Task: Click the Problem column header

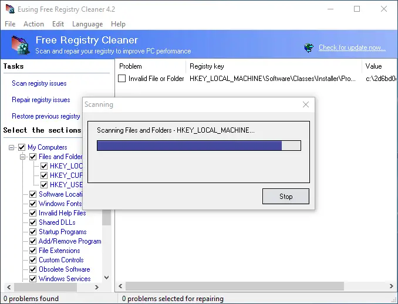Action: (150, 66)
